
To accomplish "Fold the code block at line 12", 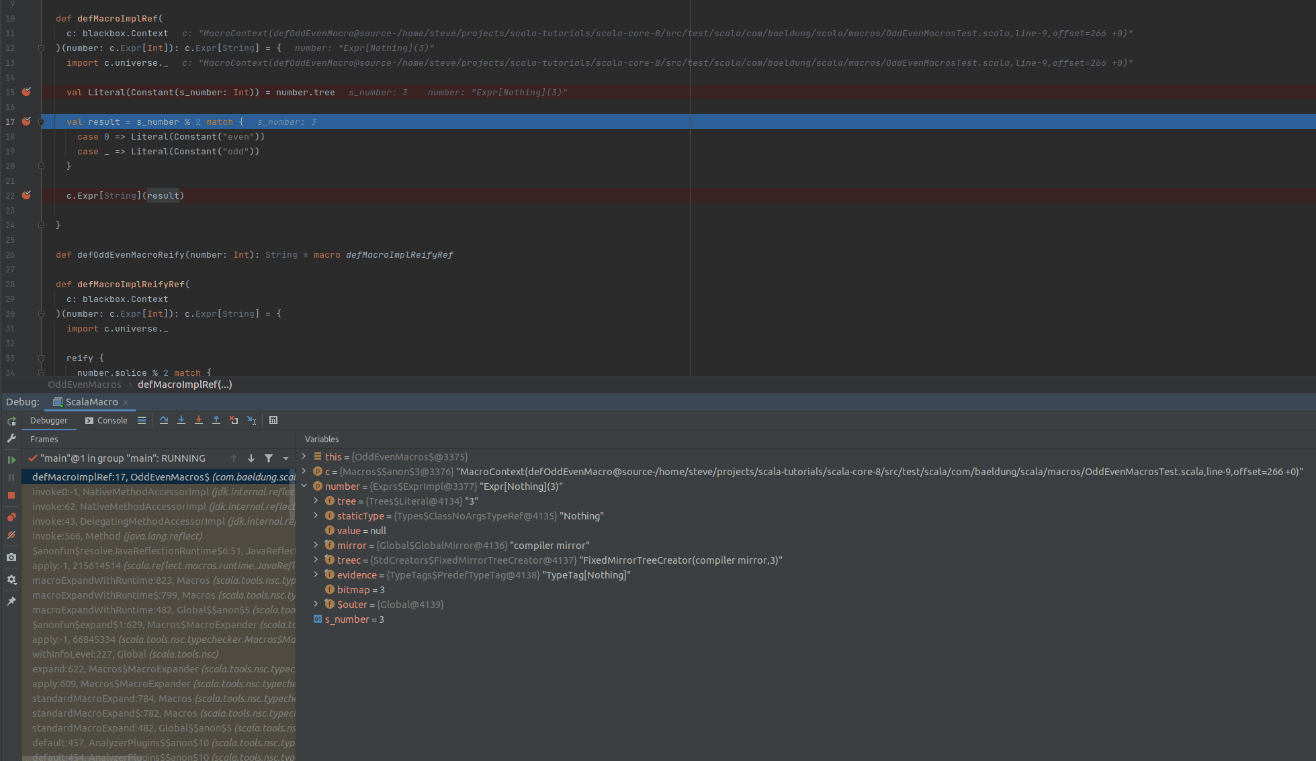I will [41, 48].
